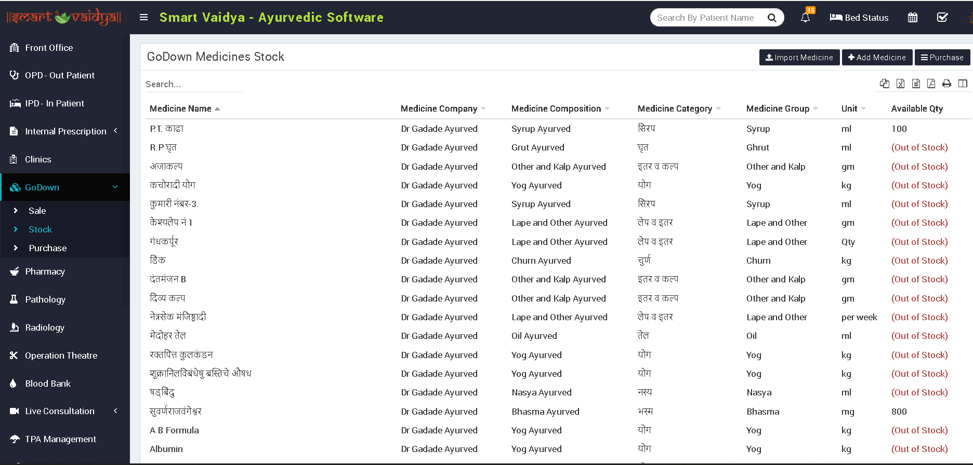
Task: Open column visibility toggle
Action: pyautogui.click(x=963, y=84)
